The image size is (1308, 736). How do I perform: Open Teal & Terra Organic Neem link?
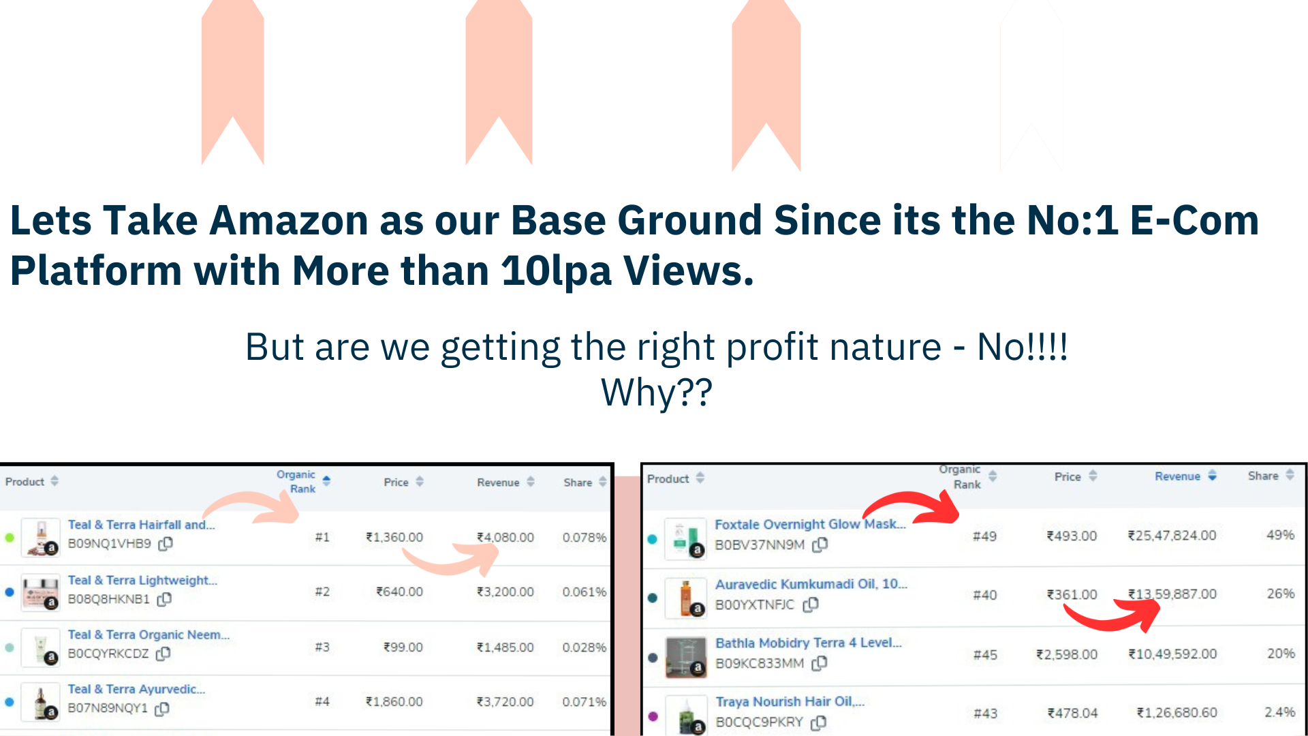pyautogui.click(x=149, y=634)
